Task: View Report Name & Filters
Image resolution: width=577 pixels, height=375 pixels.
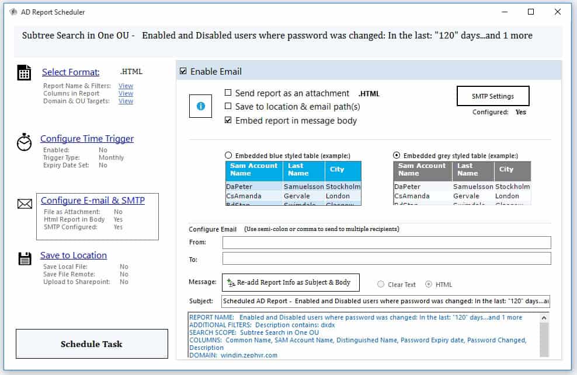Action: pos(126,86)
